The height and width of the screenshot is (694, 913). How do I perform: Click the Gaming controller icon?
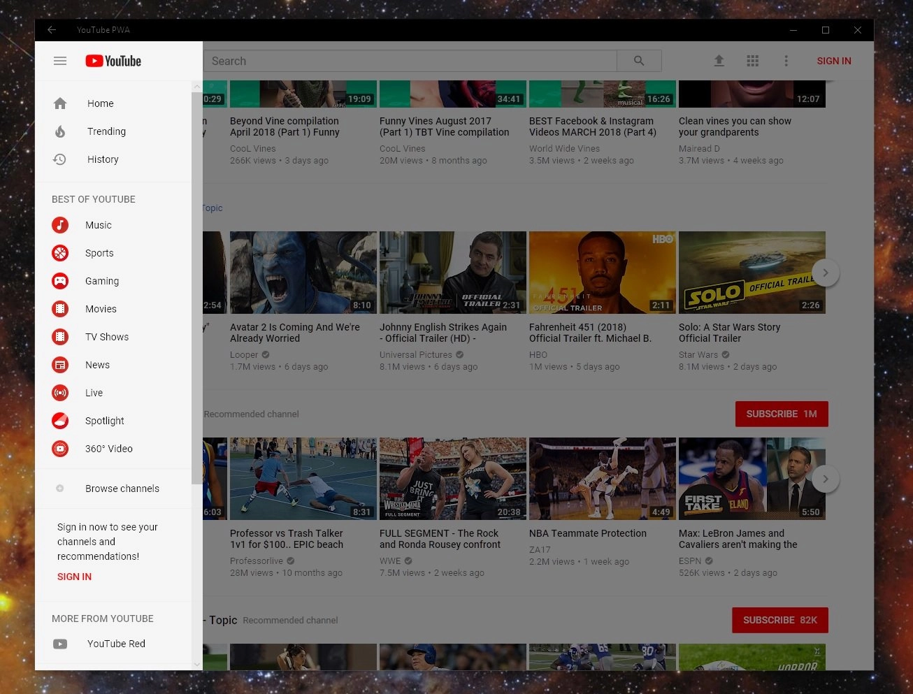[x=60, y=281]
